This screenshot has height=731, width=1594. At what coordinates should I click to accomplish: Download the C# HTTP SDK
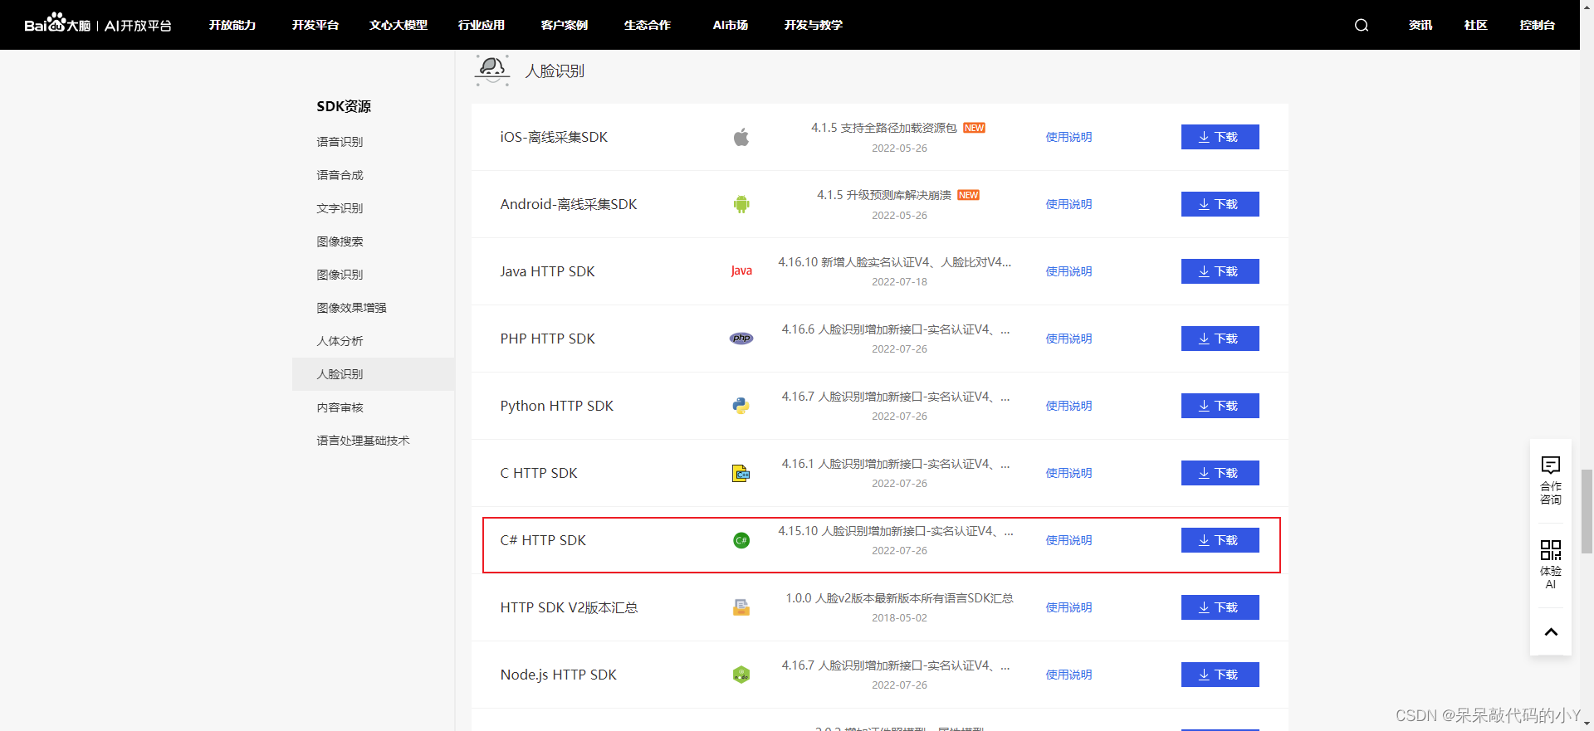(1220, 540)
